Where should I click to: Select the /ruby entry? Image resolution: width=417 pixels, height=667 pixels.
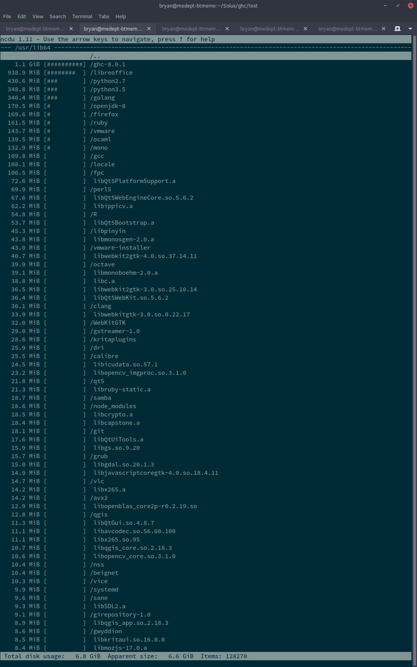coord(206,123)
